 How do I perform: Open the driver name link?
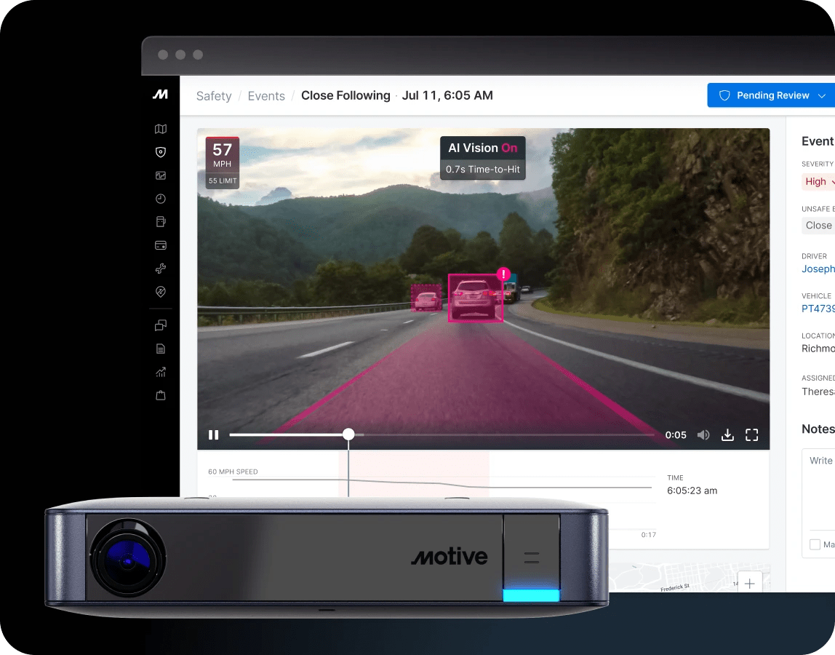[818, 269]
